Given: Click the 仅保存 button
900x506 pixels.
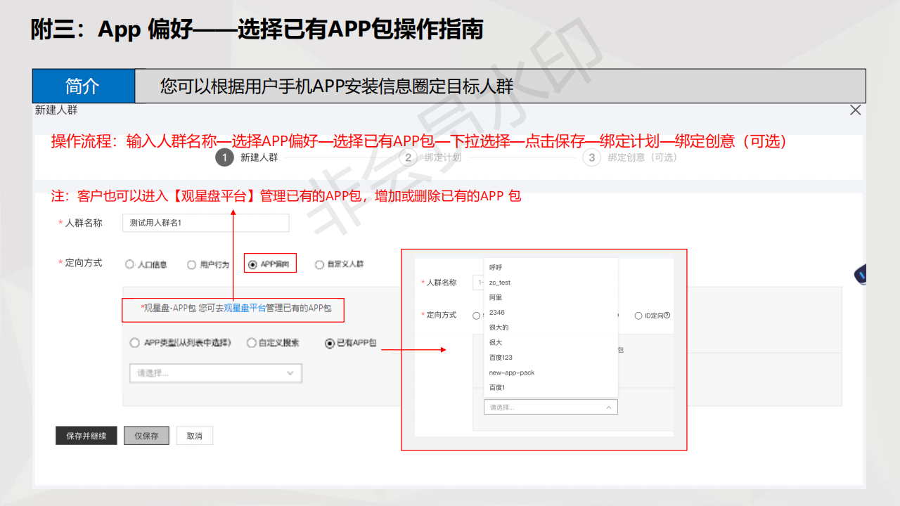Looking at the screenshot, I should [146, 436].
